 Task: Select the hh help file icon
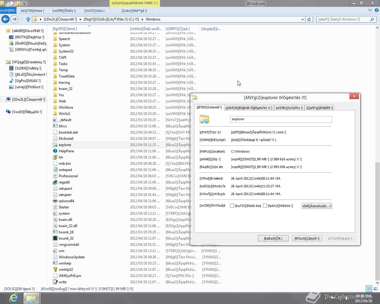point(55,157)
